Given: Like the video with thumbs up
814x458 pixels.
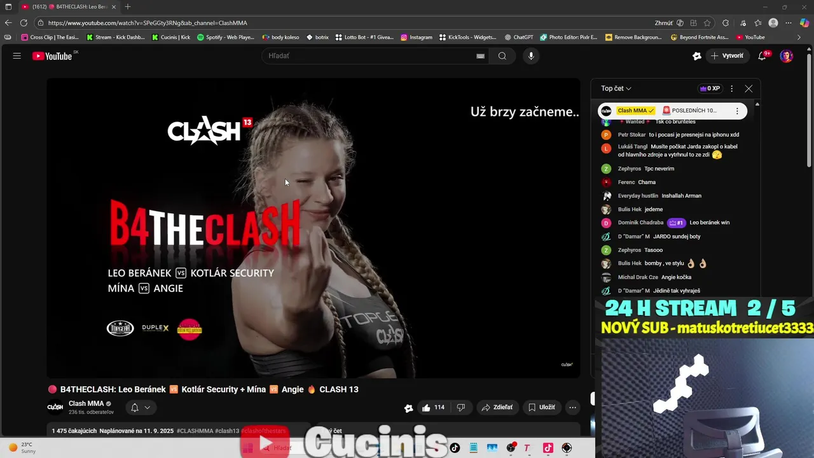Looking at the screenshot, I should point(433,408).
